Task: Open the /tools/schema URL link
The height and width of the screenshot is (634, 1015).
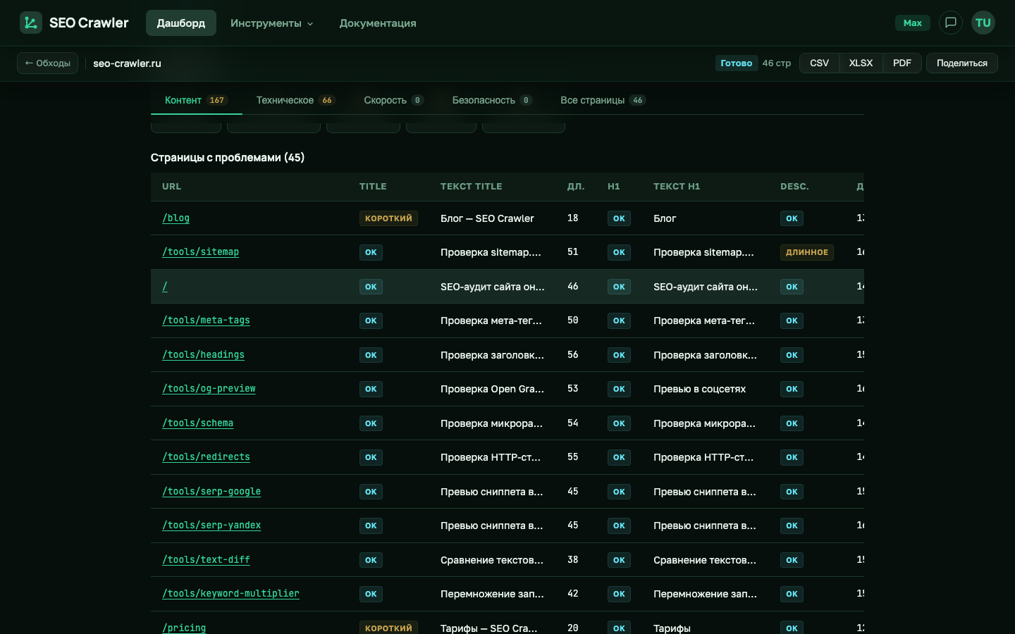Action: pyautogui.click(x=197, y=423)
